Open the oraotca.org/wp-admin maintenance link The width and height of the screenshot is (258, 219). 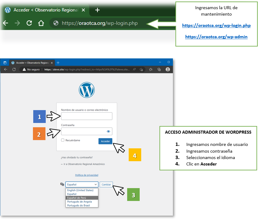216,37
